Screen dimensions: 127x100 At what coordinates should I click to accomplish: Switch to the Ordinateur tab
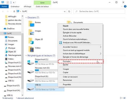point(15,6)
